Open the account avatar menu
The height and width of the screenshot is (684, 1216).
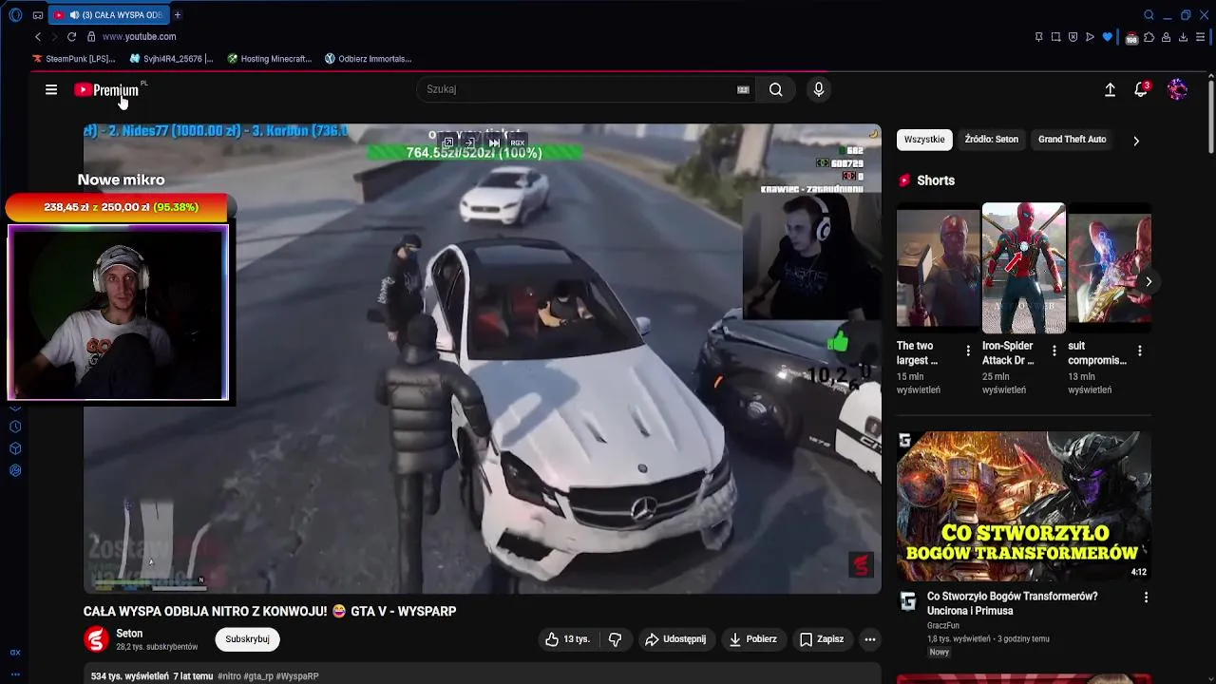[x=1177, y=89]
